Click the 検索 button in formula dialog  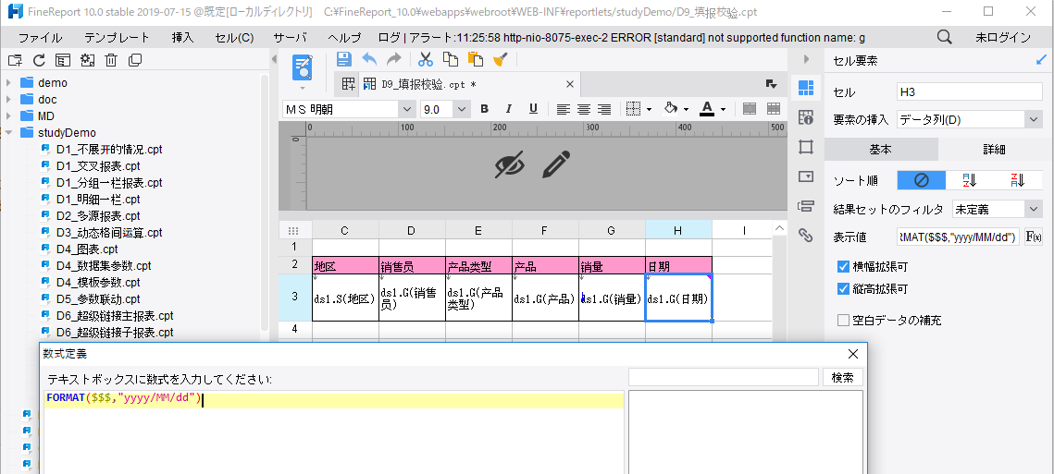click(842, 377)
